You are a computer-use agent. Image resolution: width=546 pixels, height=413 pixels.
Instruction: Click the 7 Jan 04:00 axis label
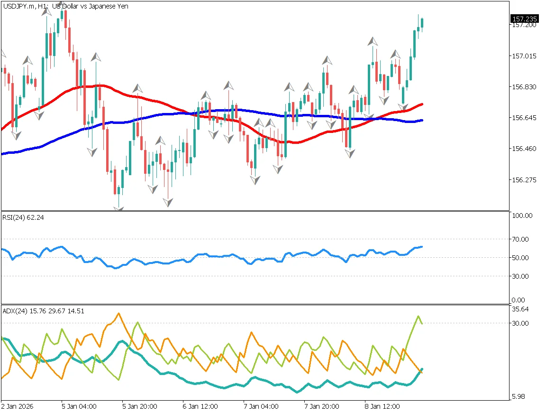click(x=261, y=406)
